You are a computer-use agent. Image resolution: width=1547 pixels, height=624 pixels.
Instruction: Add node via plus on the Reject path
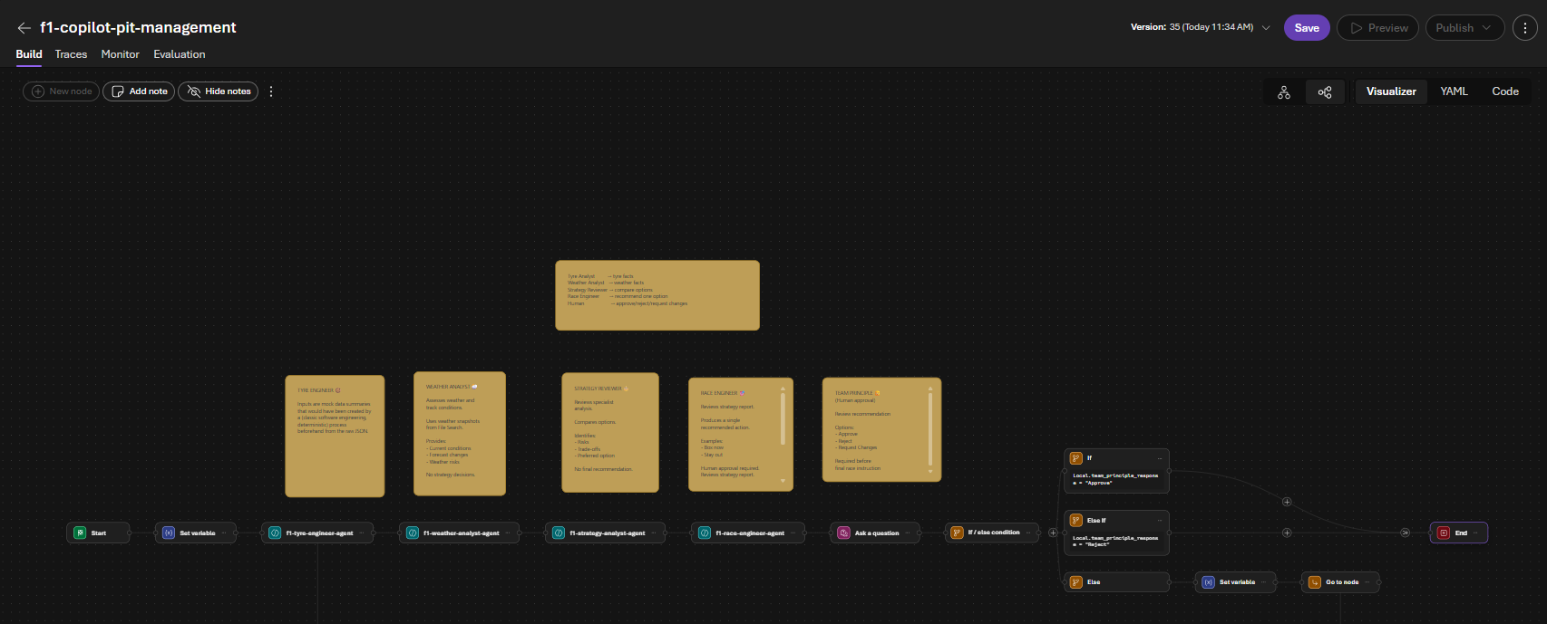1287,533
